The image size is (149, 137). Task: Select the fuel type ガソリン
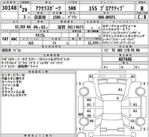pyautogui.click(x=72, y=17)
